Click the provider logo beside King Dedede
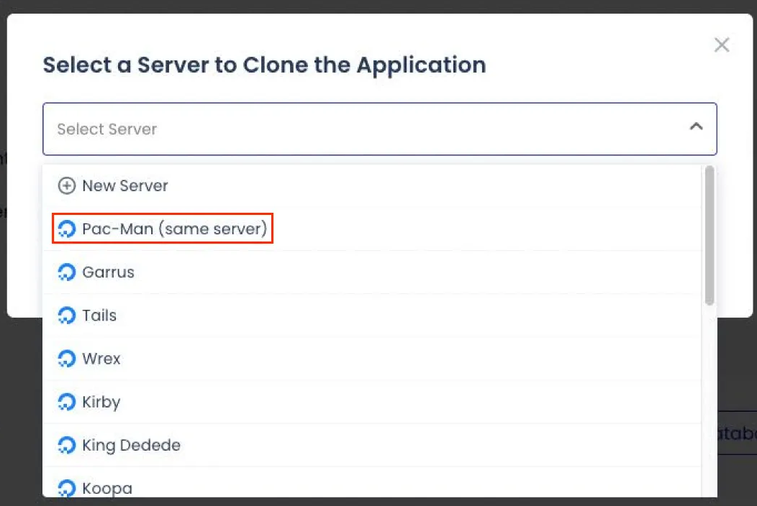 [x=66, y=445]
